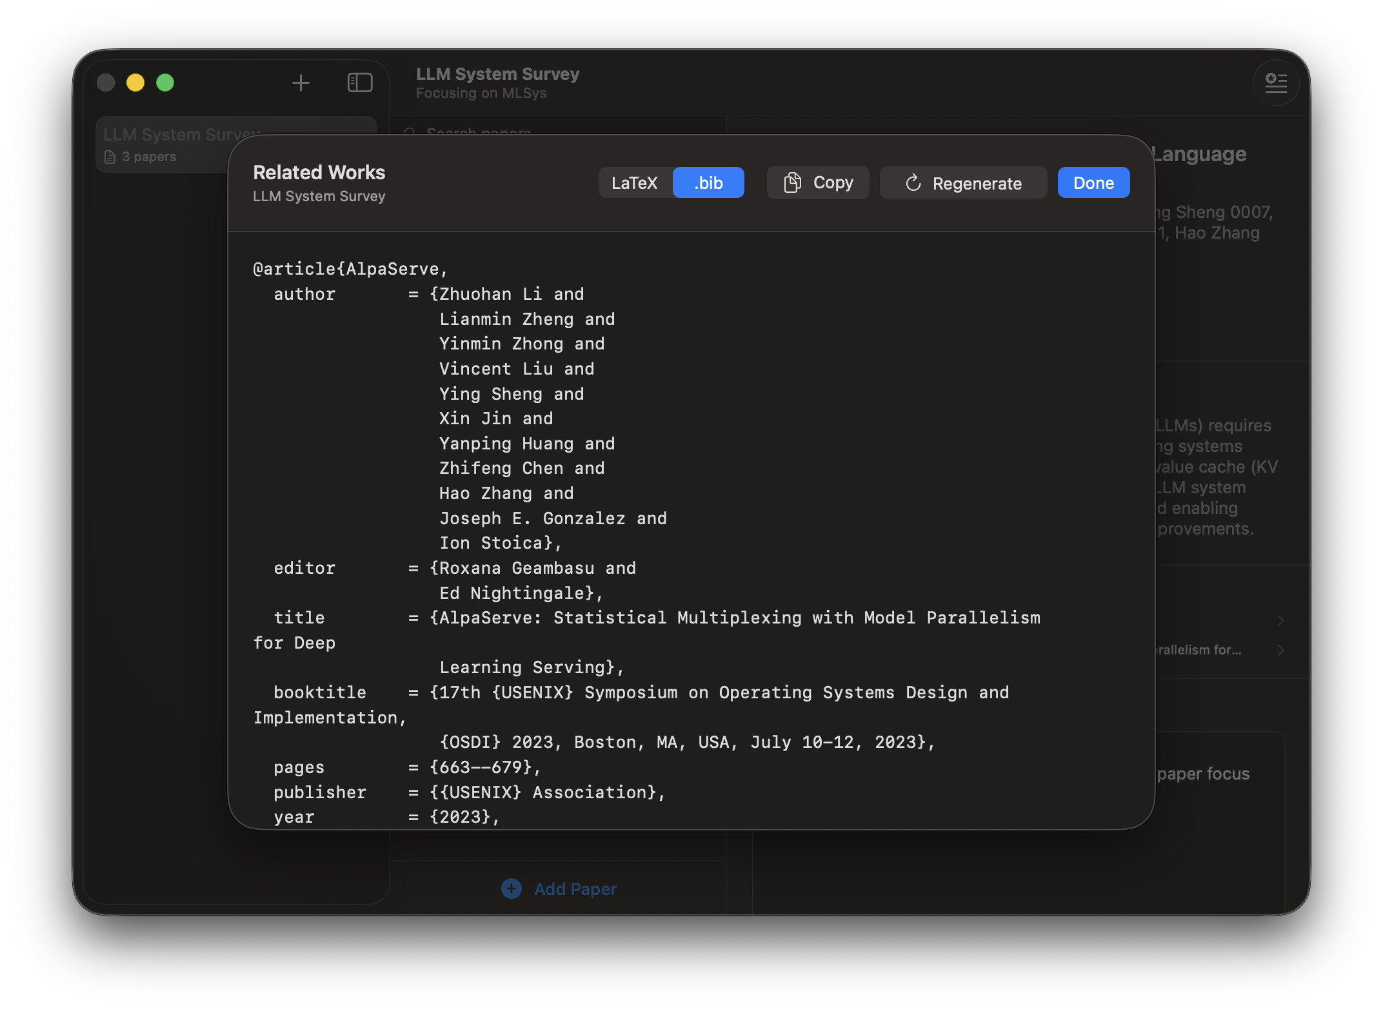Create a new project with the plus icon

click(301, 83)
